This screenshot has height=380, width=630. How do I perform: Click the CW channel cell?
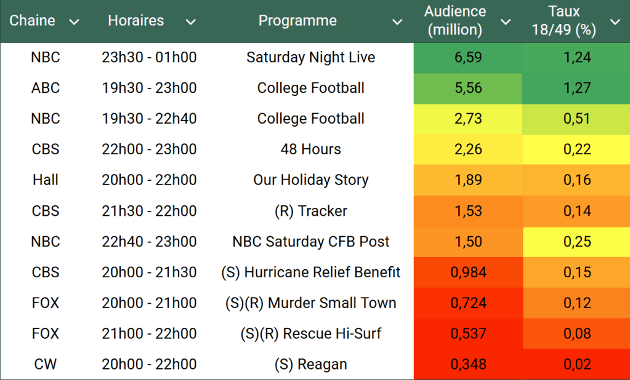(x=46, y=364)
